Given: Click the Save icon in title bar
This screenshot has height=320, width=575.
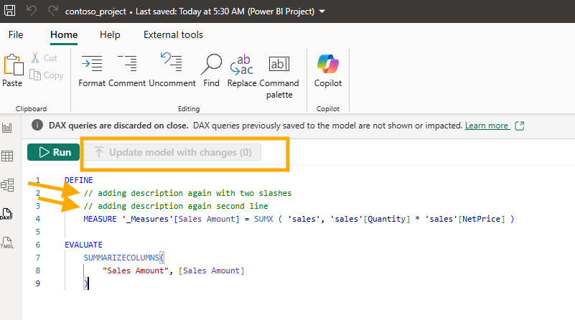Looking at the screenshot, I should (10, 10).
